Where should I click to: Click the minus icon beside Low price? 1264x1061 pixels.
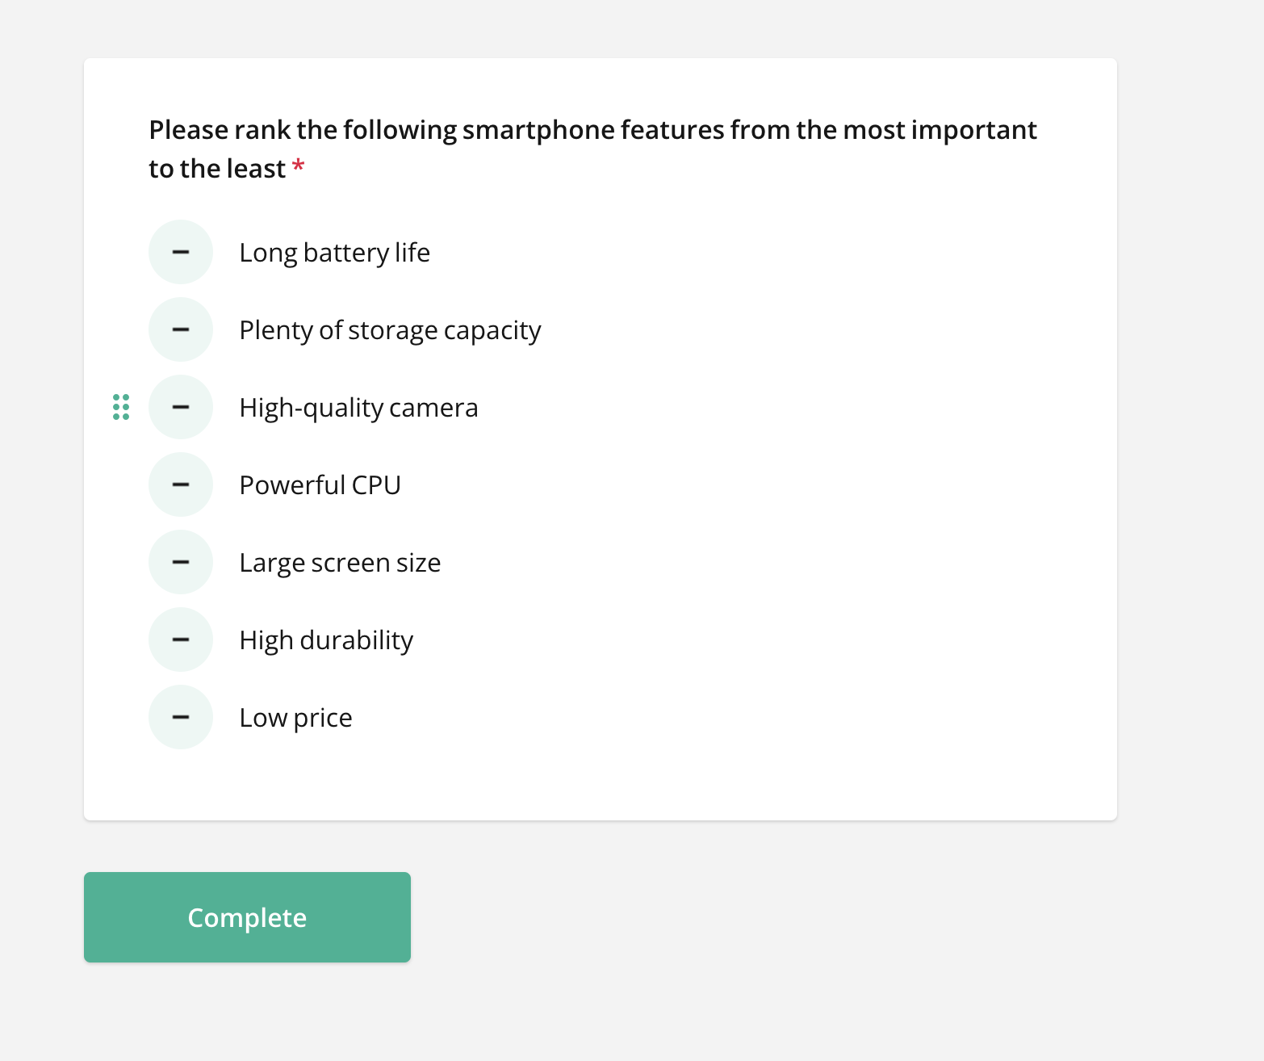181,717
